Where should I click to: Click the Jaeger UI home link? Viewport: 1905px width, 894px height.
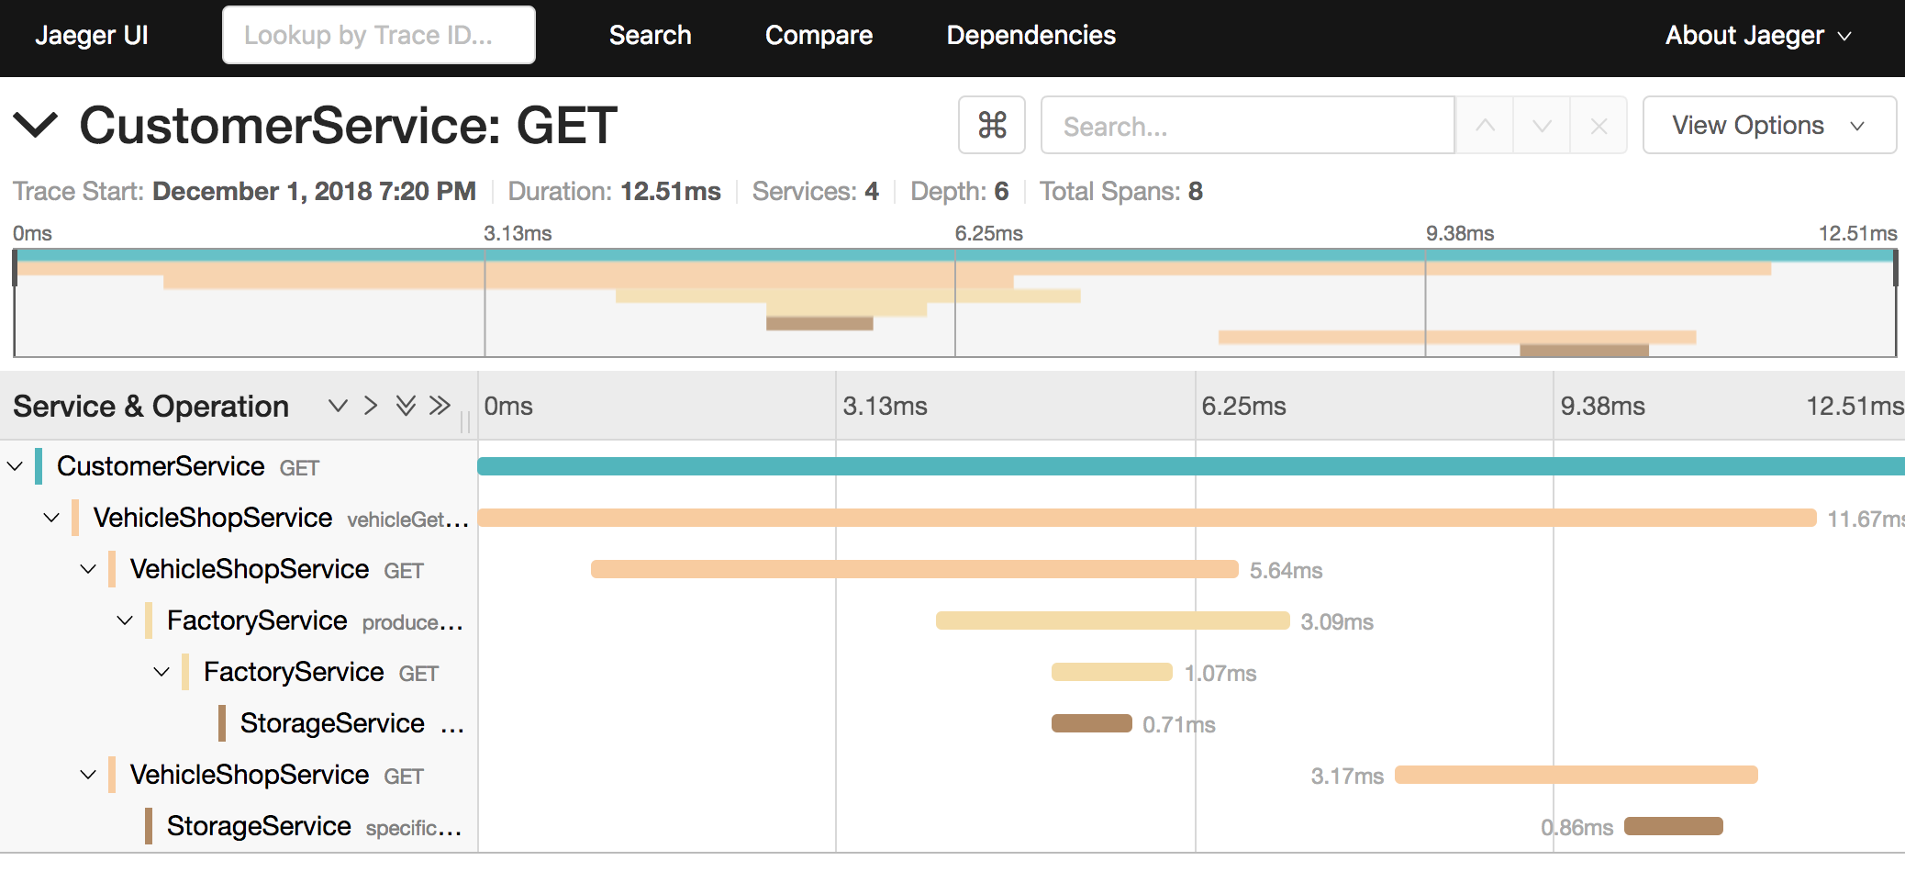click(92, 35)
